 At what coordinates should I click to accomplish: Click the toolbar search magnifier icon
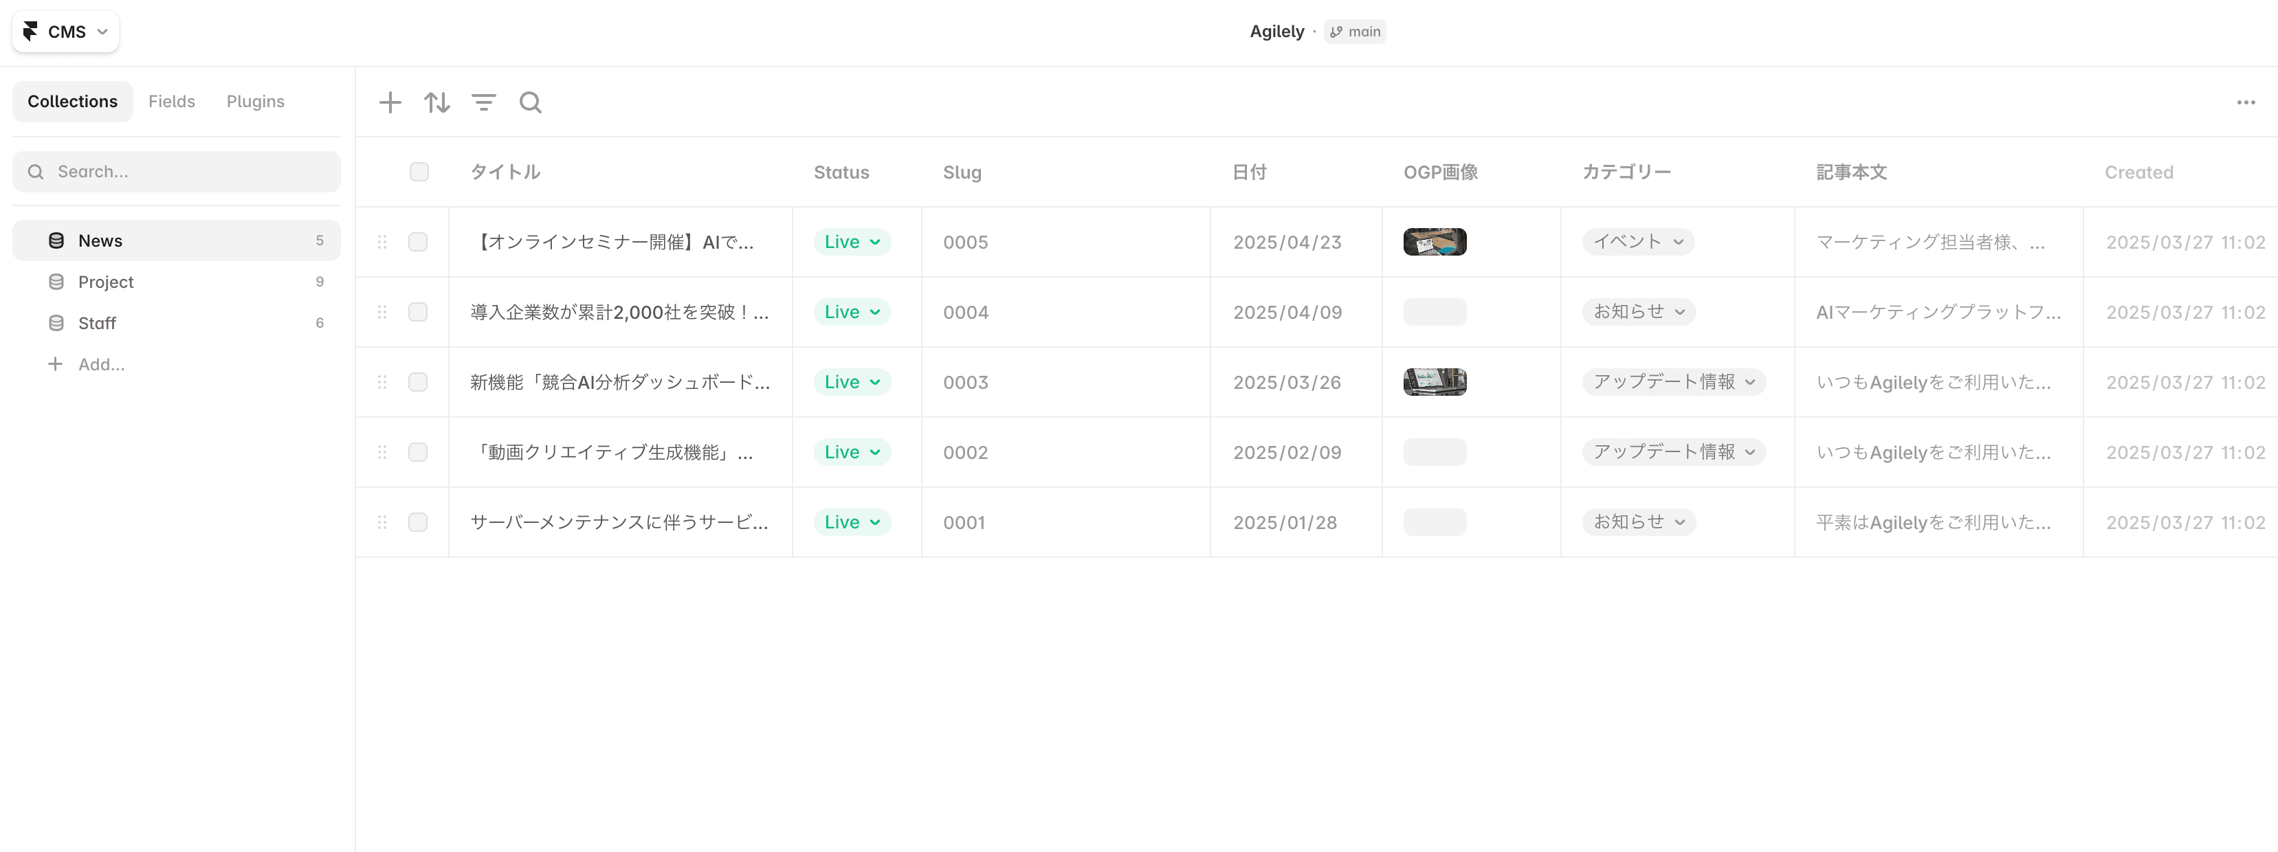531,102
